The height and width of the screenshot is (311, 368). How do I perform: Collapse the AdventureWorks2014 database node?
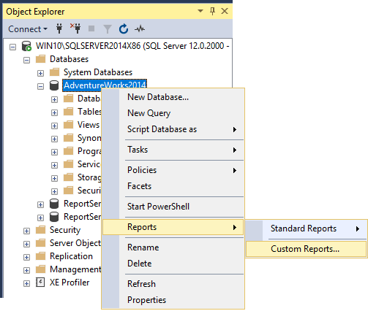40,86
